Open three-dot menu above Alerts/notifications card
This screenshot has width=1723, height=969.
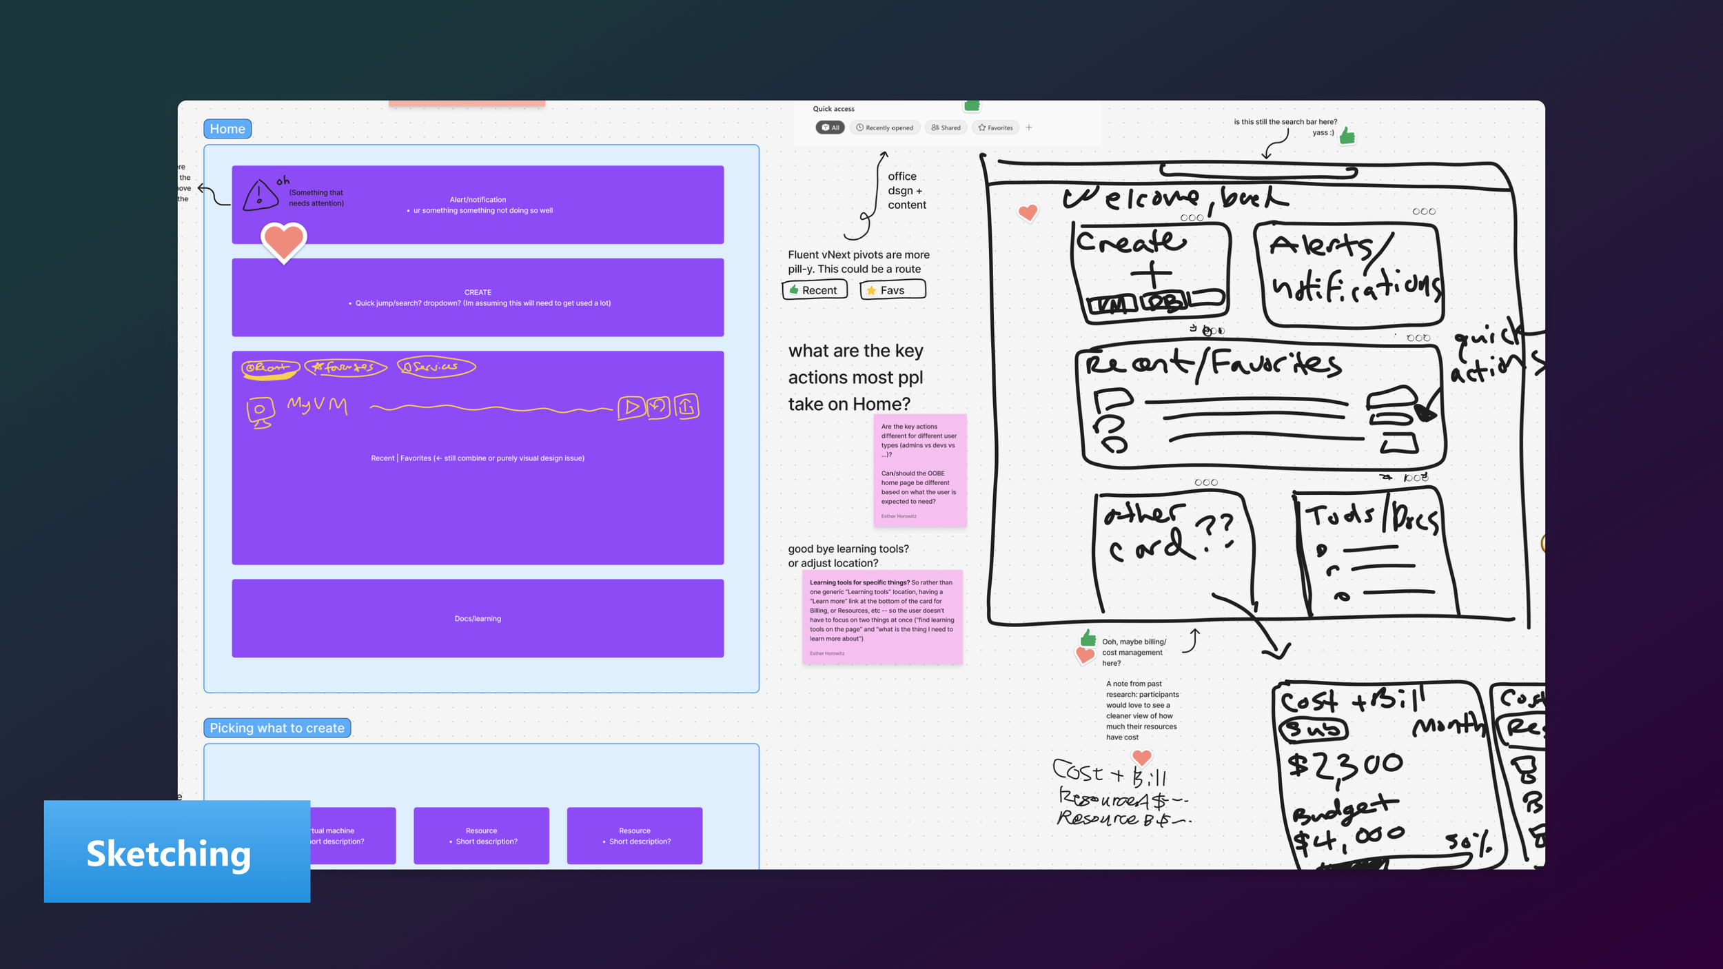pyautogui.click(x=1423, y=212)
